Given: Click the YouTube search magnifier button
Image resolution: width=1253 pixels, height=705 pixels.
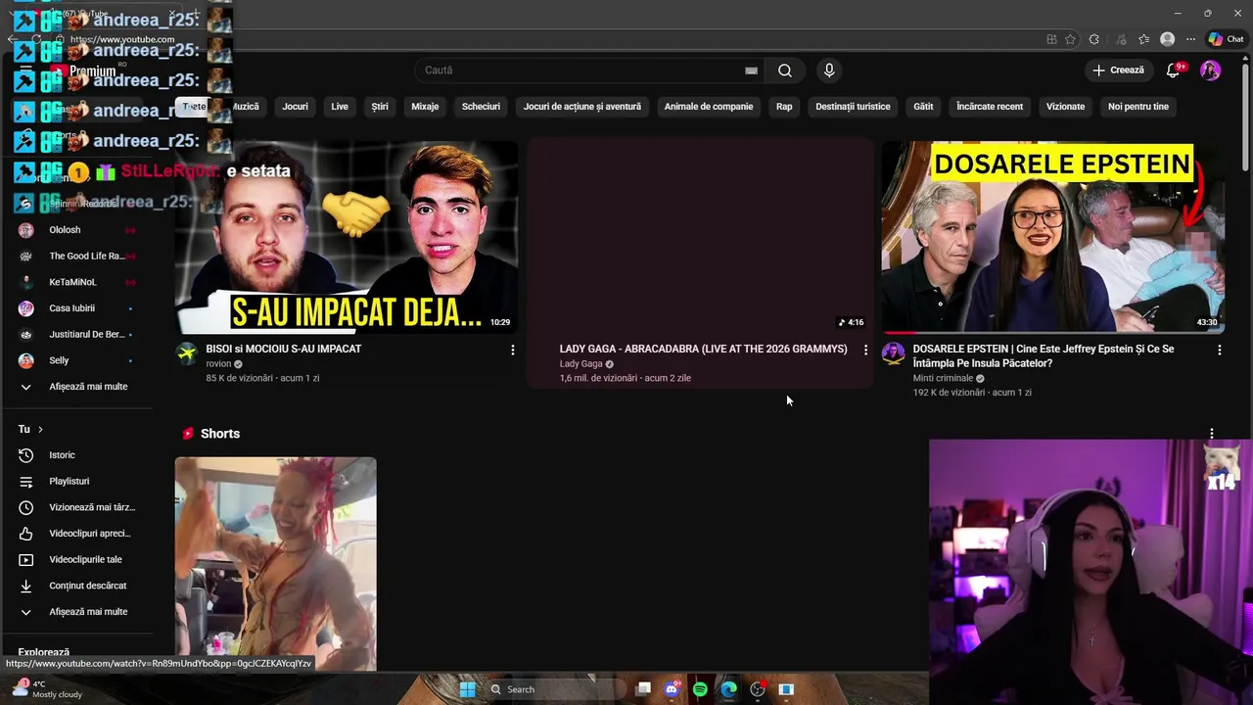Looking at the screenshot, I should pos(784,70).
